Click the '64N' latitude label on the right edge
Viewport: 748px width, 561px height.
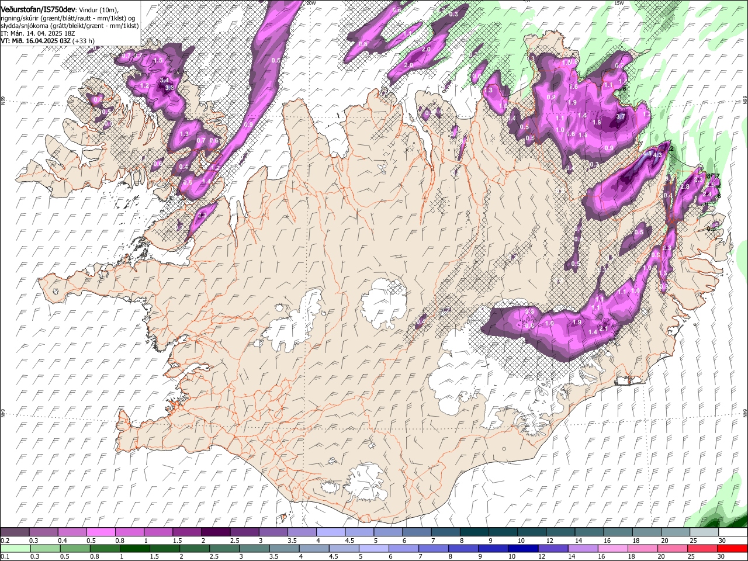[745, 413]
